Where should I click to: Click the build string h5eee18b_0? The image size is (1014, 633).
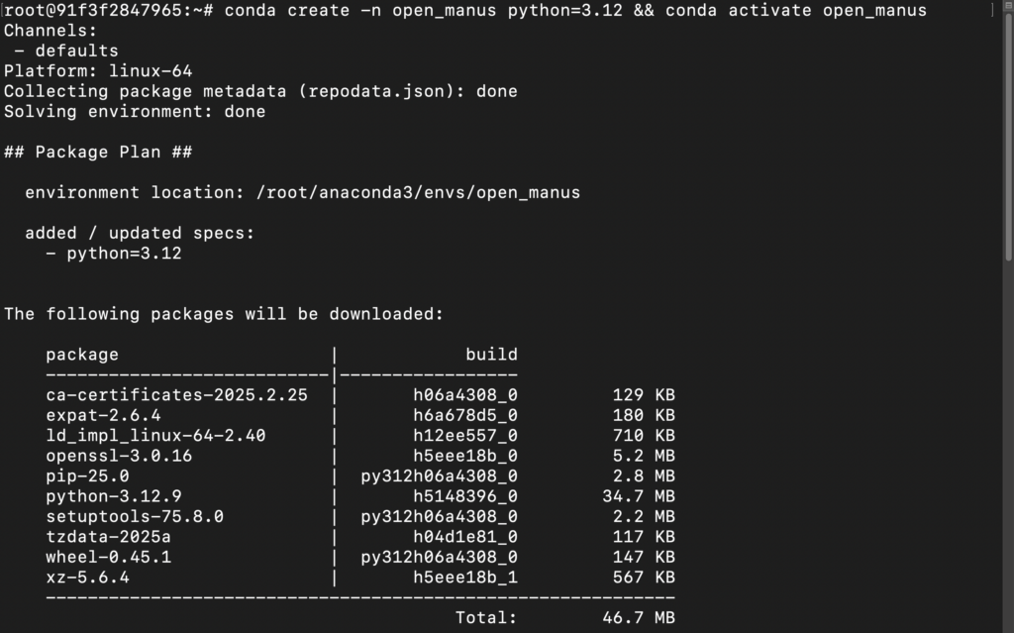pos(465,456)
